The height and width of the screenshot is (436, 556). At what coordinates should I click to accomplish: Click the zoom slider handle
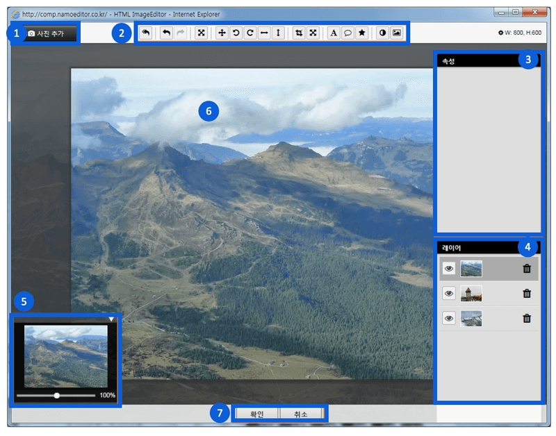coord(57,395)
